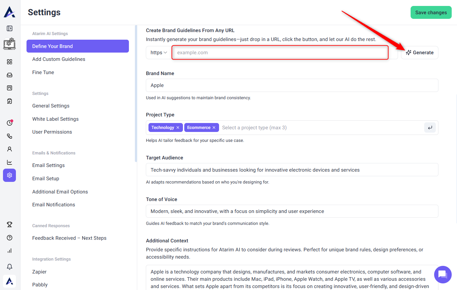Open the dashboard grid icon in sidebar
The image size is (457, 290).
tap(10, 62)
